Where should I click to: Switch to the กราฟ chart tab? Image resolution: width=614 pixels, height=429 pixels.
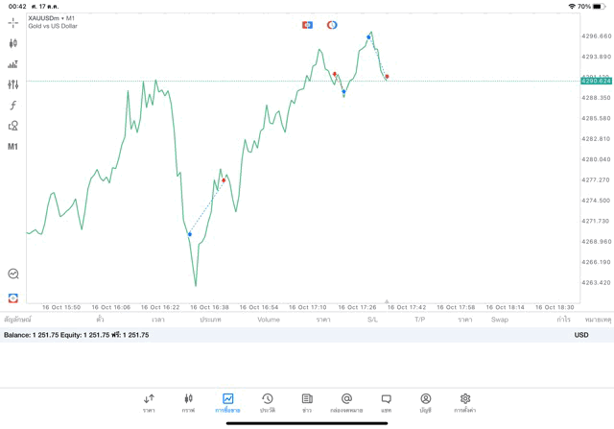[188, 402]
